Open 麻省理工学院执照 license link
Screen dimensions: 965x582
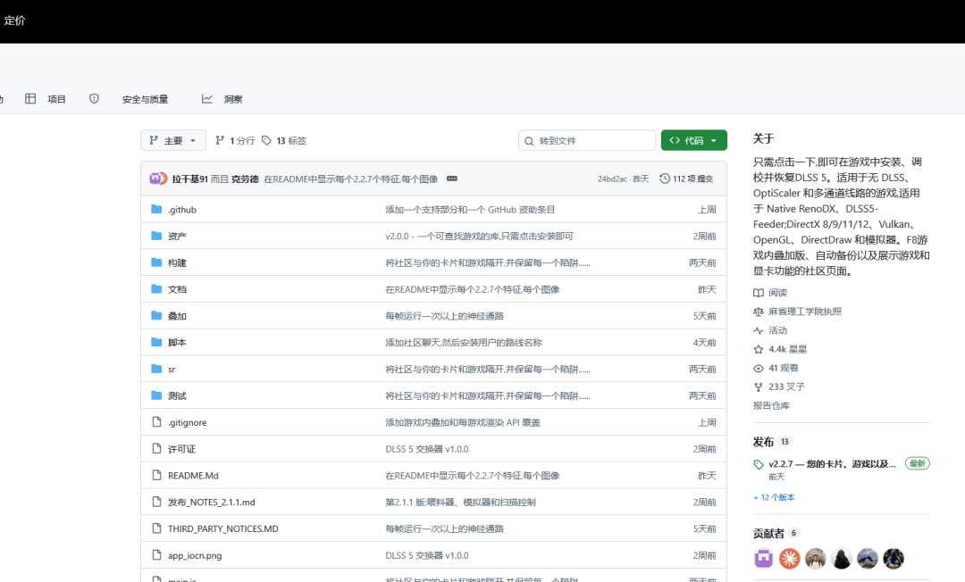(x=798, y=312)
